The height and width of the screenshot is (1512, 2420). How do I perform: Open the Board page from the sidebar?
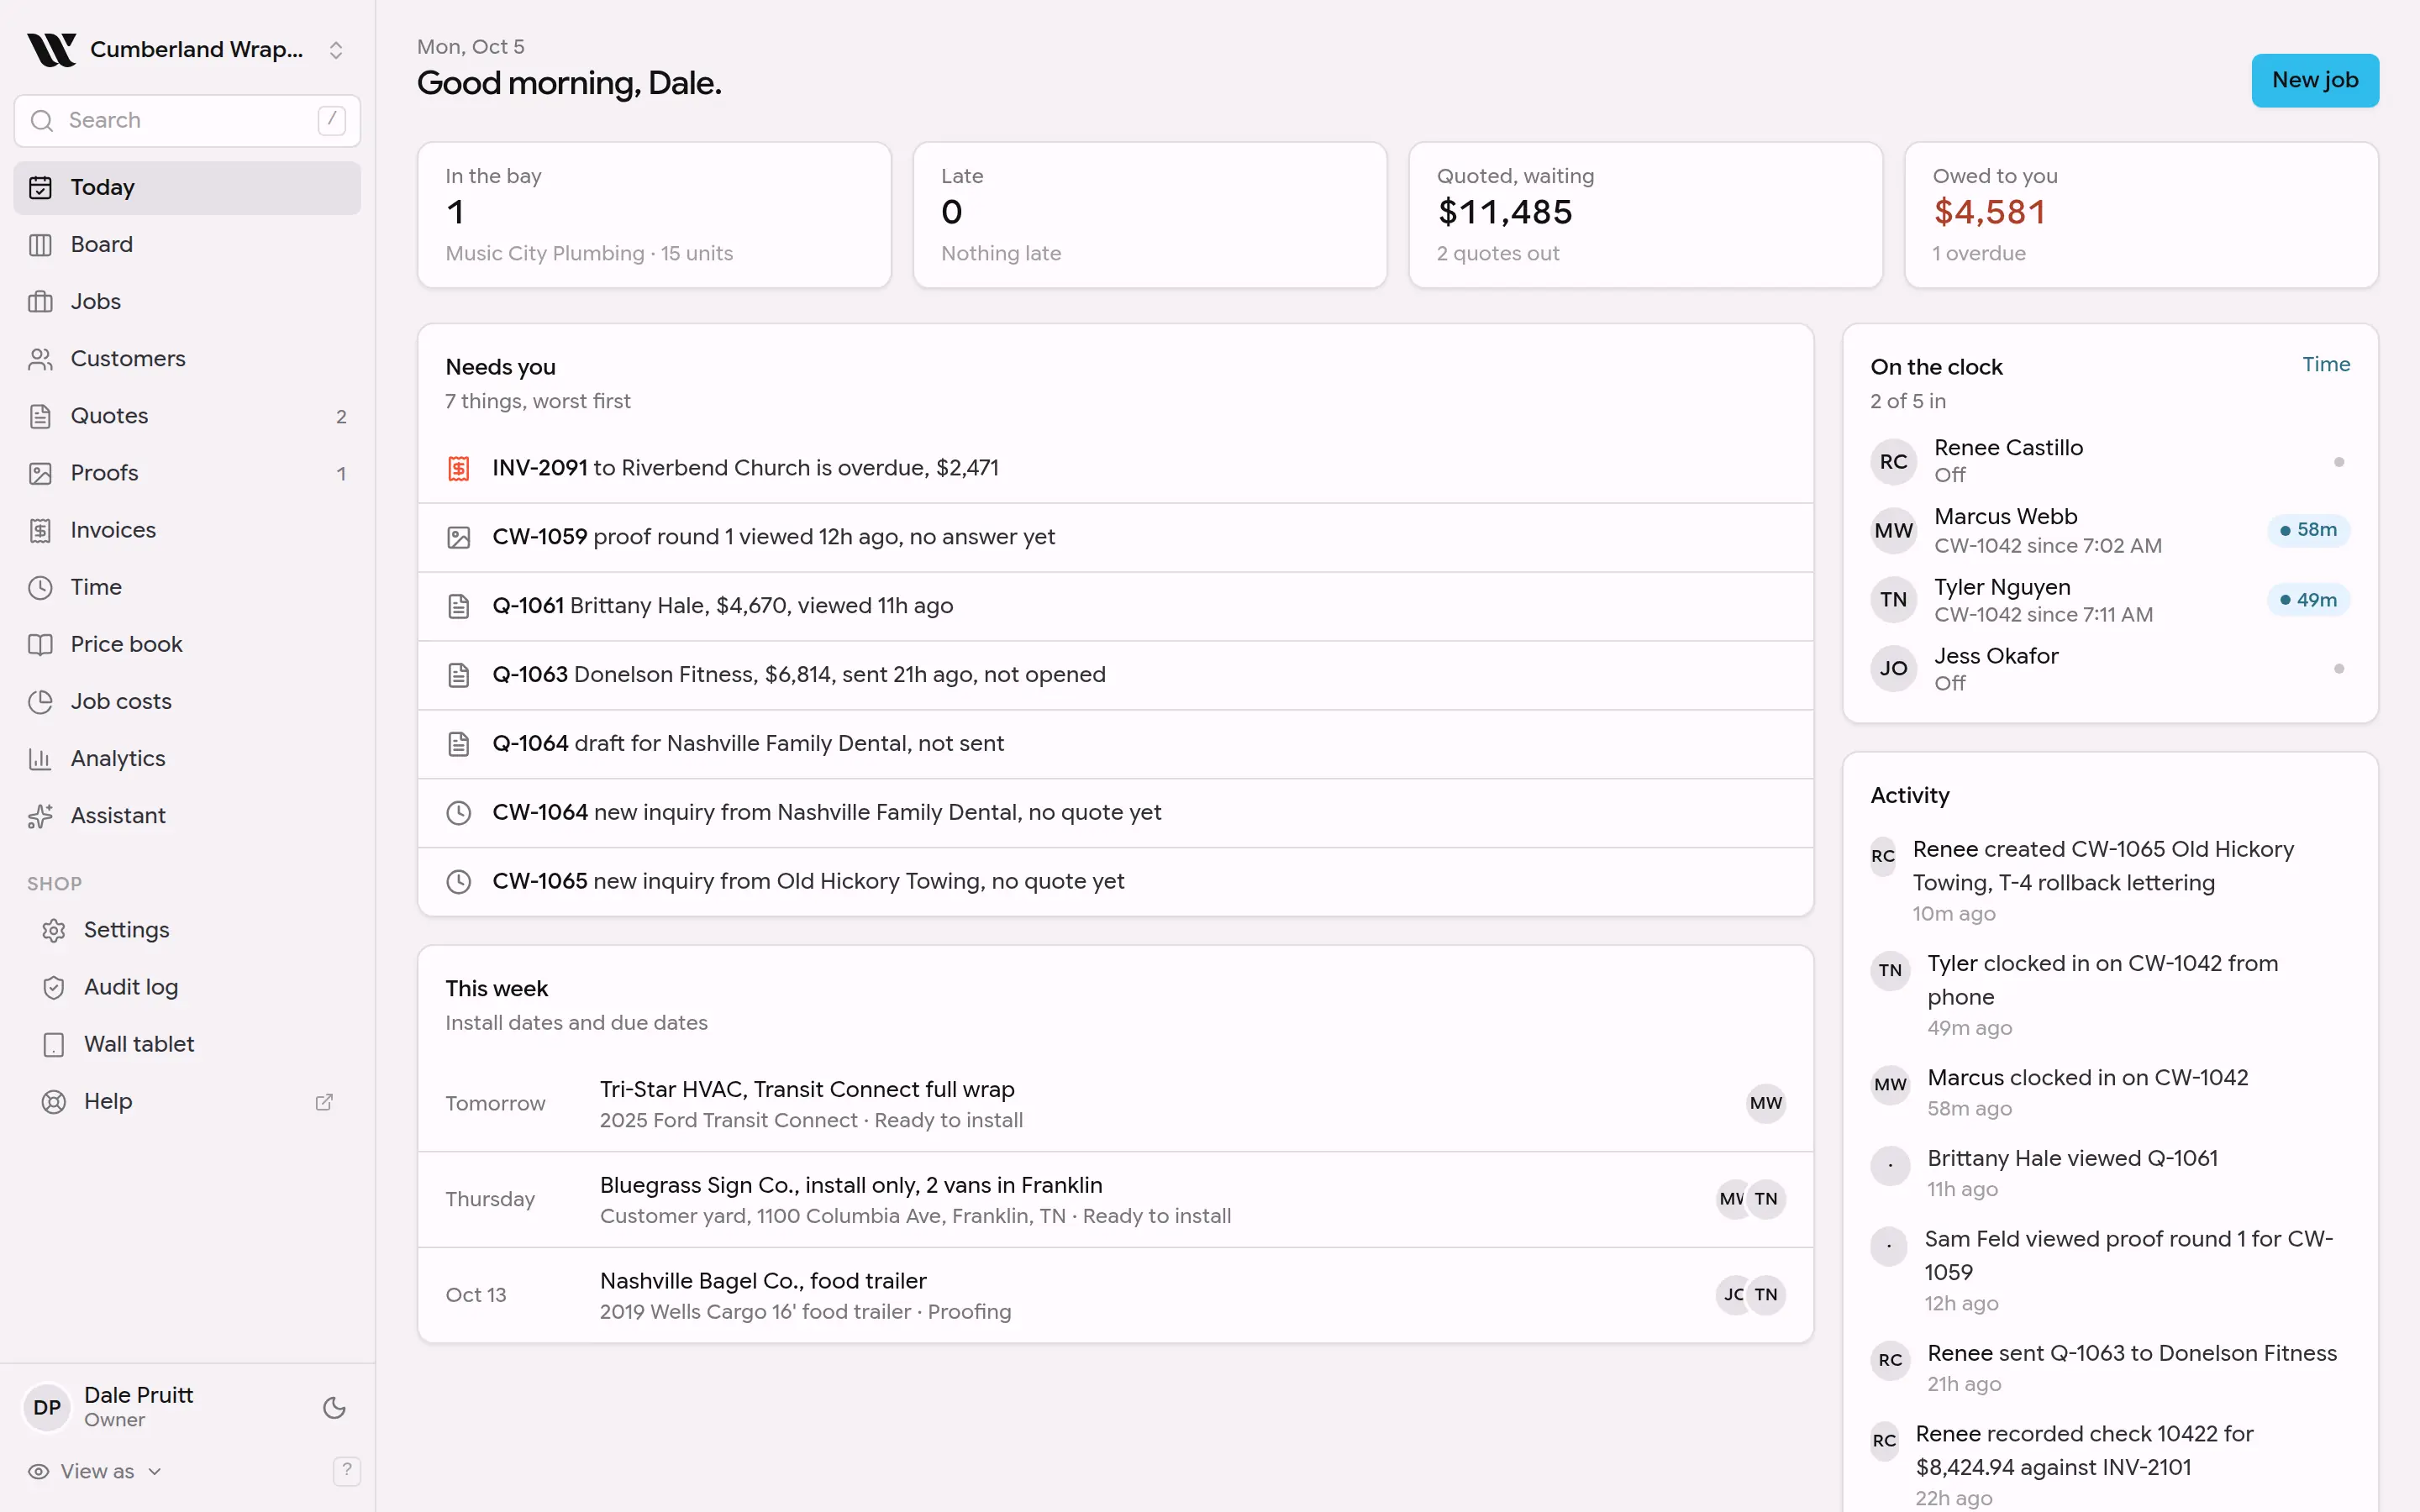(x=187, y=244)
